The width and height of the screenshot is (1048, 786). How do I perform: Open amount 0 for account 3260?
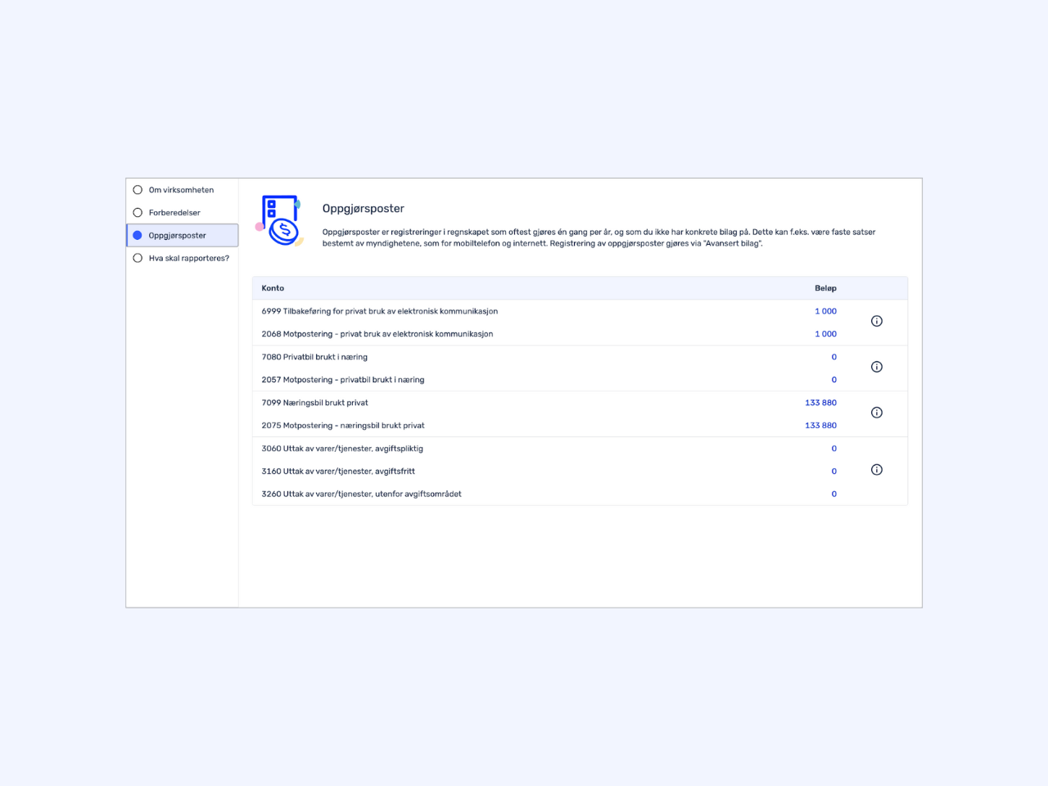[834, 495]
